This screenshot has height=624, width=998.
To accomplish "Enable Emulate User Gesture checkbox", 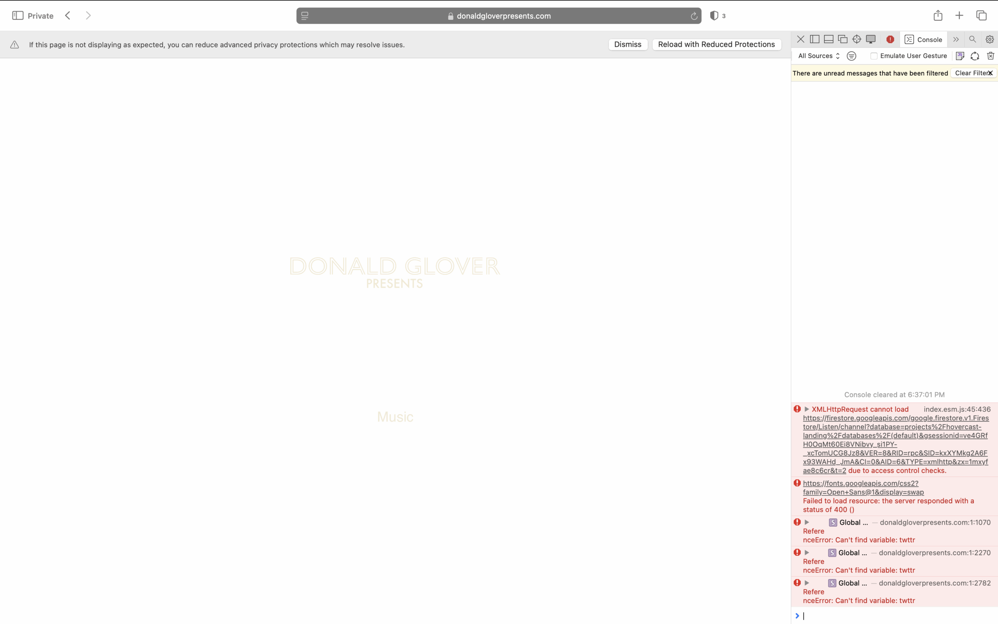I will (874, 56).
